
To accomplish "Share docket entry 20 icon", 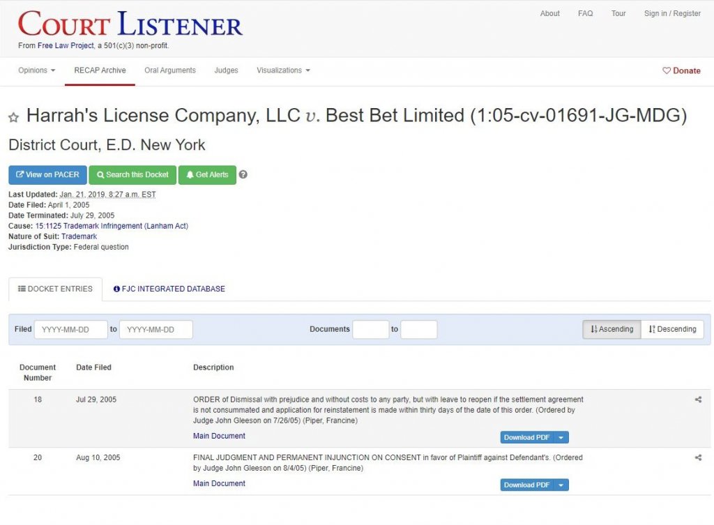I will [x=698, y=457].
